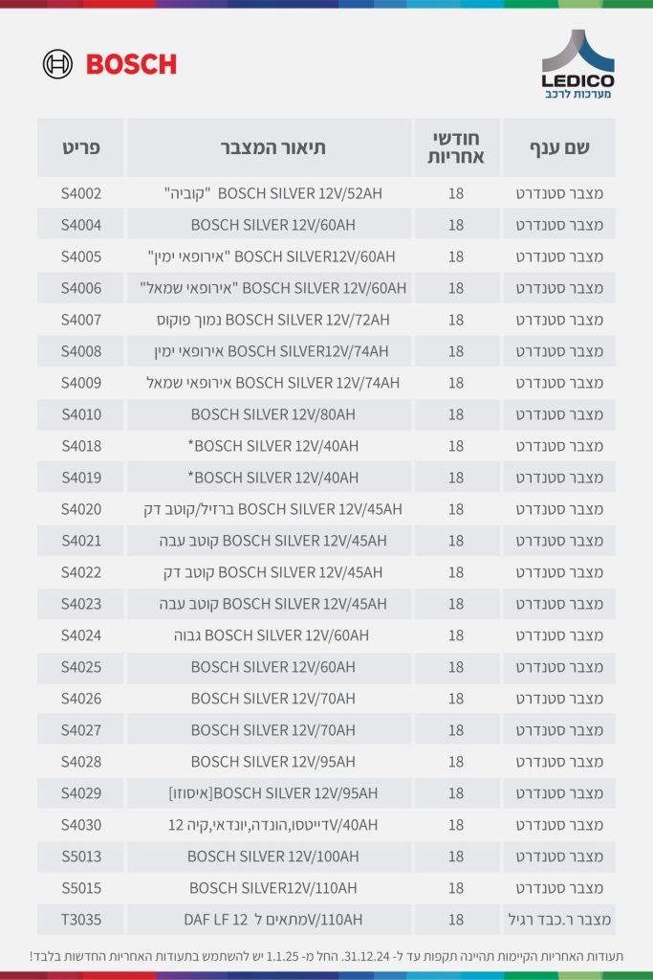Click the warranty footnote text at the bottom
This screenshot has height=980, width=653.
coord(326,955)
